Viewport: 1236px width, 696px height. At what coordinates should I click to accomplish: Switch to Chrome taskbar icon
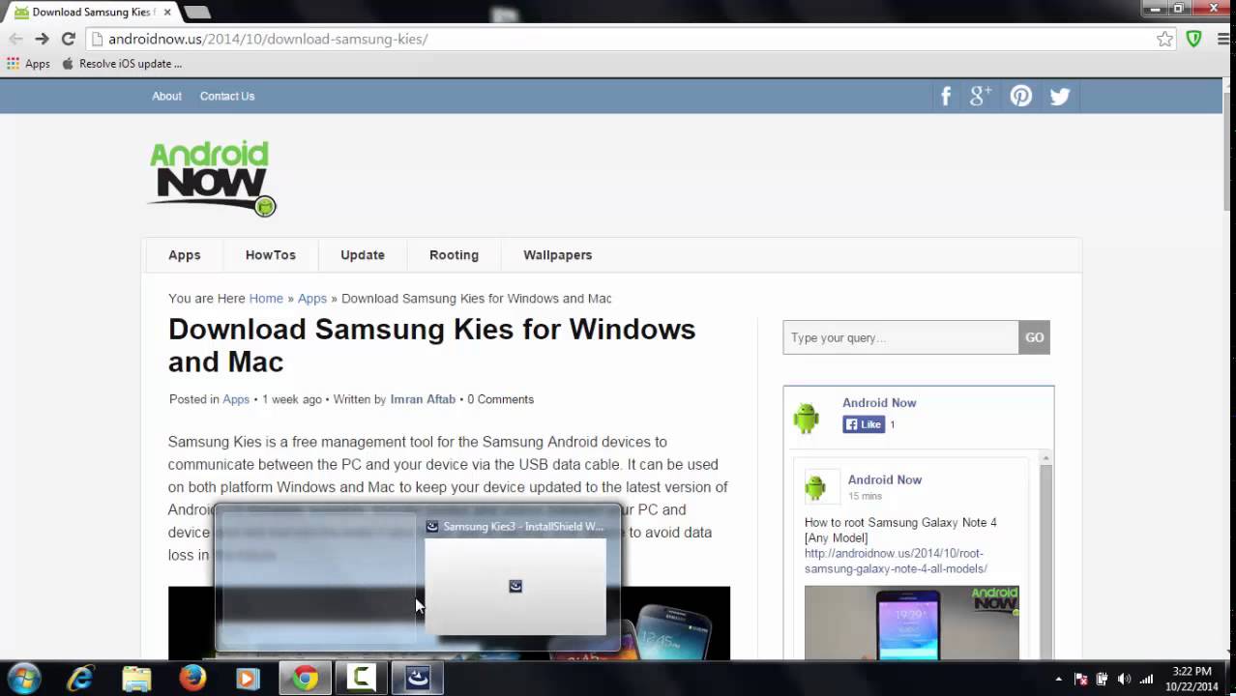point(306,679)
